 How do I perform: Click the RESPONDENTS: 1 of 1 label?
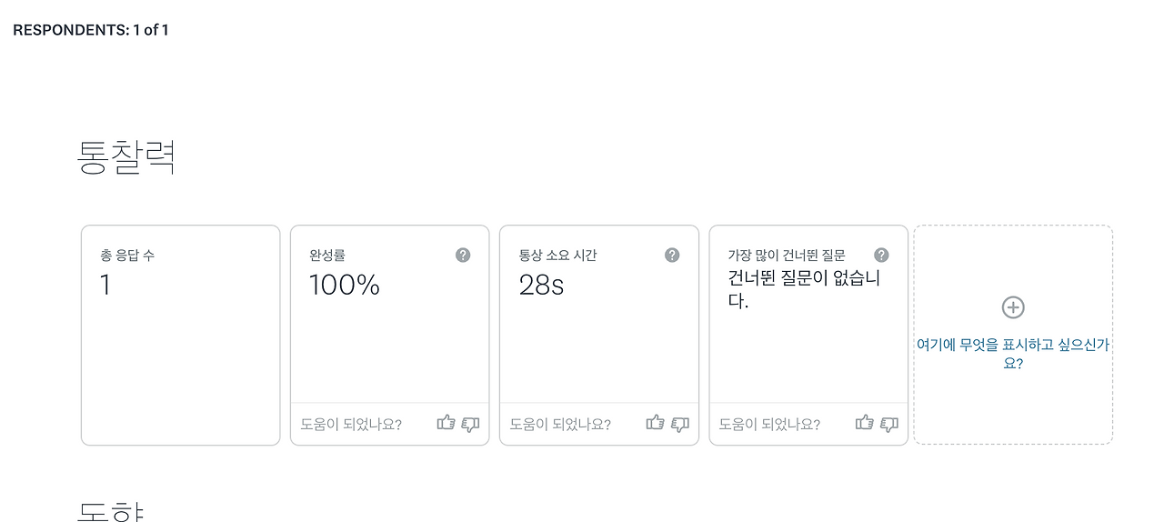point(91,30)
